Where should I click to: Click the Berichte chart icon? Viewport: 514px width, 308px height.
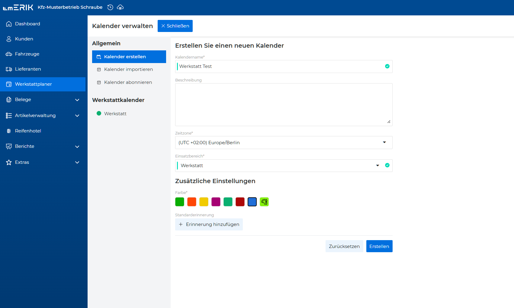pos(9,146)
